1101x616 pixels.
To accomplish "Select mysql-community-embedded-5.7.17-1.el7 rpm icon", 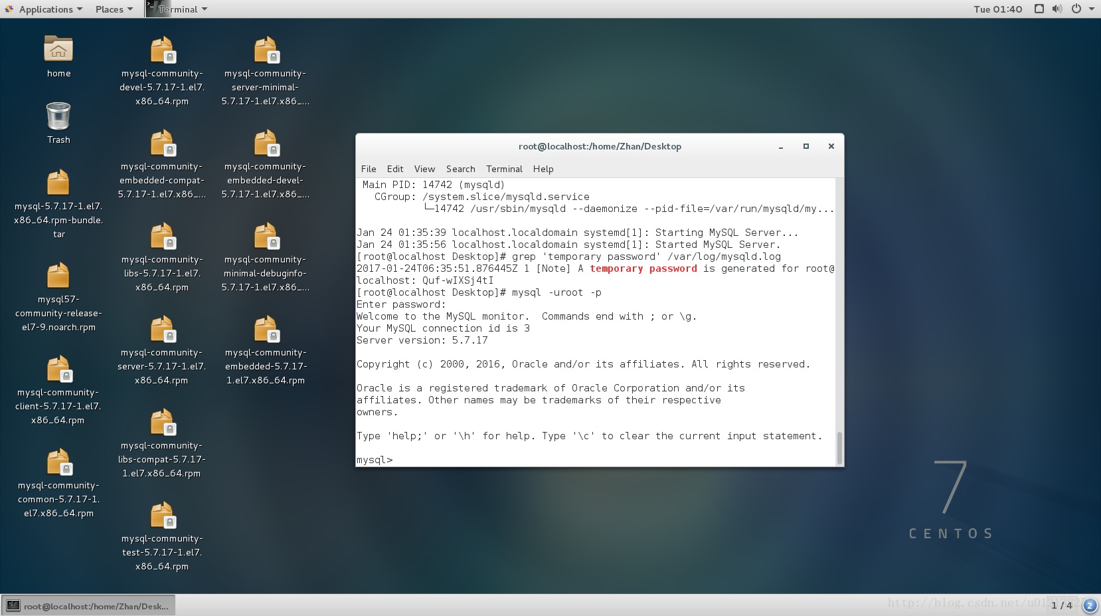I will click(x=266, y=328).
